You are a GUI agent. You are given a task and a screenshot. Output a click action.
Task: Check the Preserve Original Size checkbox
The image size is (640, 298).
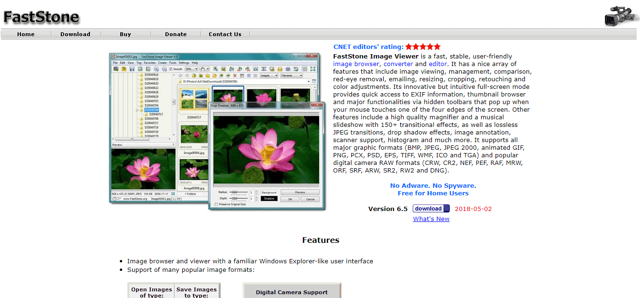coord(216,204)
